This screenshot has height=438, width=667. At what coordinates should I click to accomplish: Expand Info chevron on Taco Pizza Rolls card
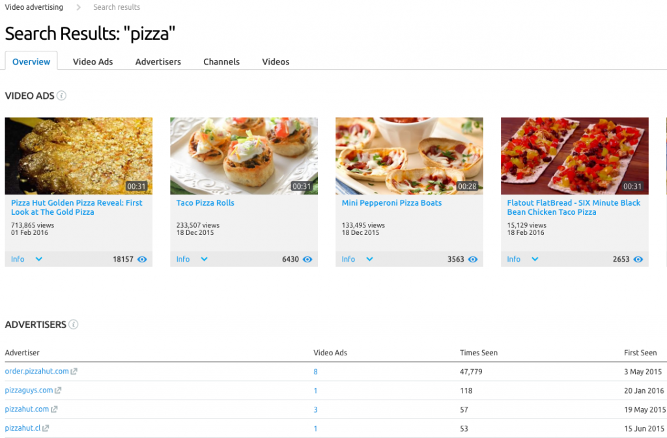[x=204, y=259]
